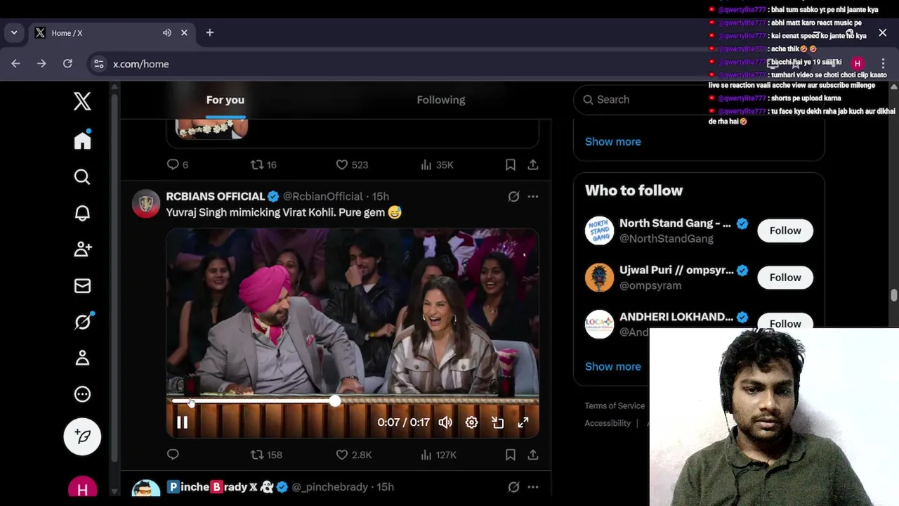Screen dimensions: 899x506
Task: Like the post with 2.8K likes
Action: pos(353,455)
